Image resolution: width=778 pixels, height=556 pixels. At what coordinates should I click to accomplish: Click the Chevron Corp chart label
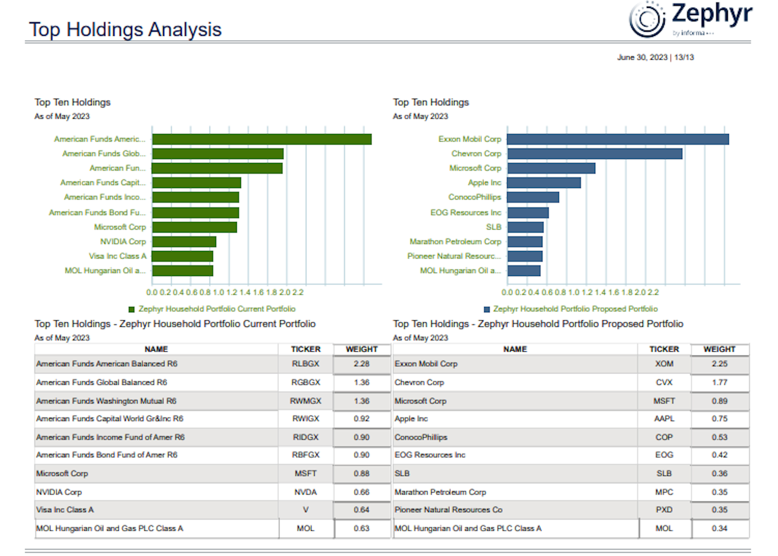tap(476, 154)
